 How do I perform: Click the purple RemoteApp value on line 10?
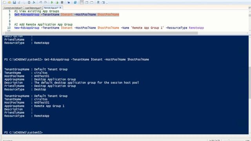196,28
